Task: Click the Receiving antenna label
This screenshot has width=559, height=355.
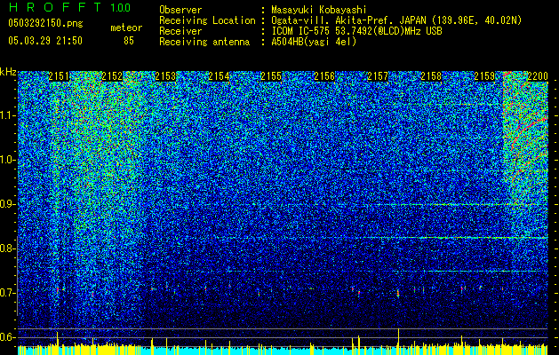Action: pos(204,42)
